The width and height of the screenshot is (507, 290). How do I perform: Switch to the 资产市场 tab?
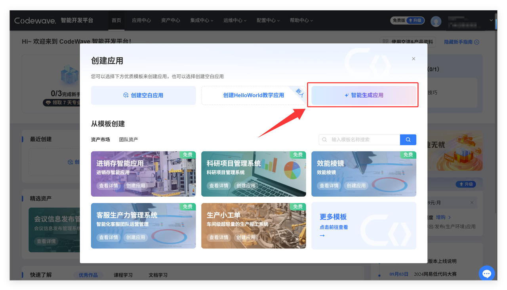(101, 140)
